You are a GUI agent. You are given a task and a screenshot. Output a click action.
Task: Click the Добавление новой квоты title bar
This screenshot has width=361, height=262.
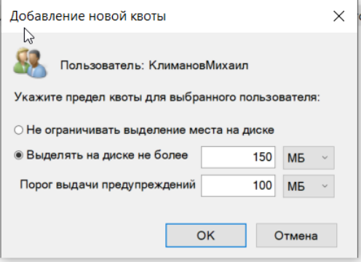[x=170, y=16]
